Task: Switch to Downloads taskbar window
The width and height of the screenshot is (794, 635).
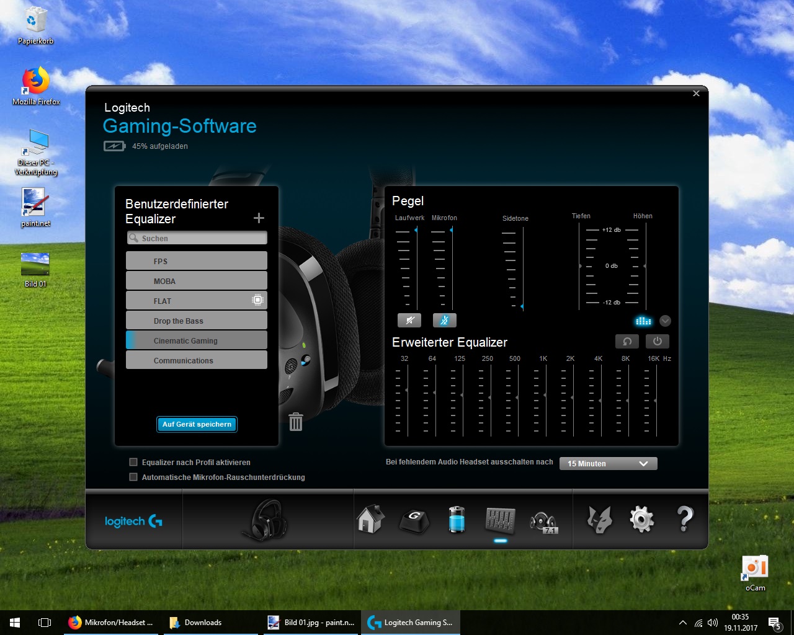Action: pyautogui.click(x=211, y=623)
